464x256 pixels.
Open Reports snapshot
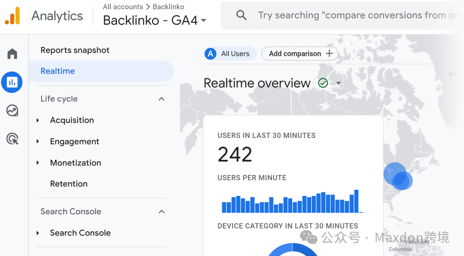click(75, 50)
